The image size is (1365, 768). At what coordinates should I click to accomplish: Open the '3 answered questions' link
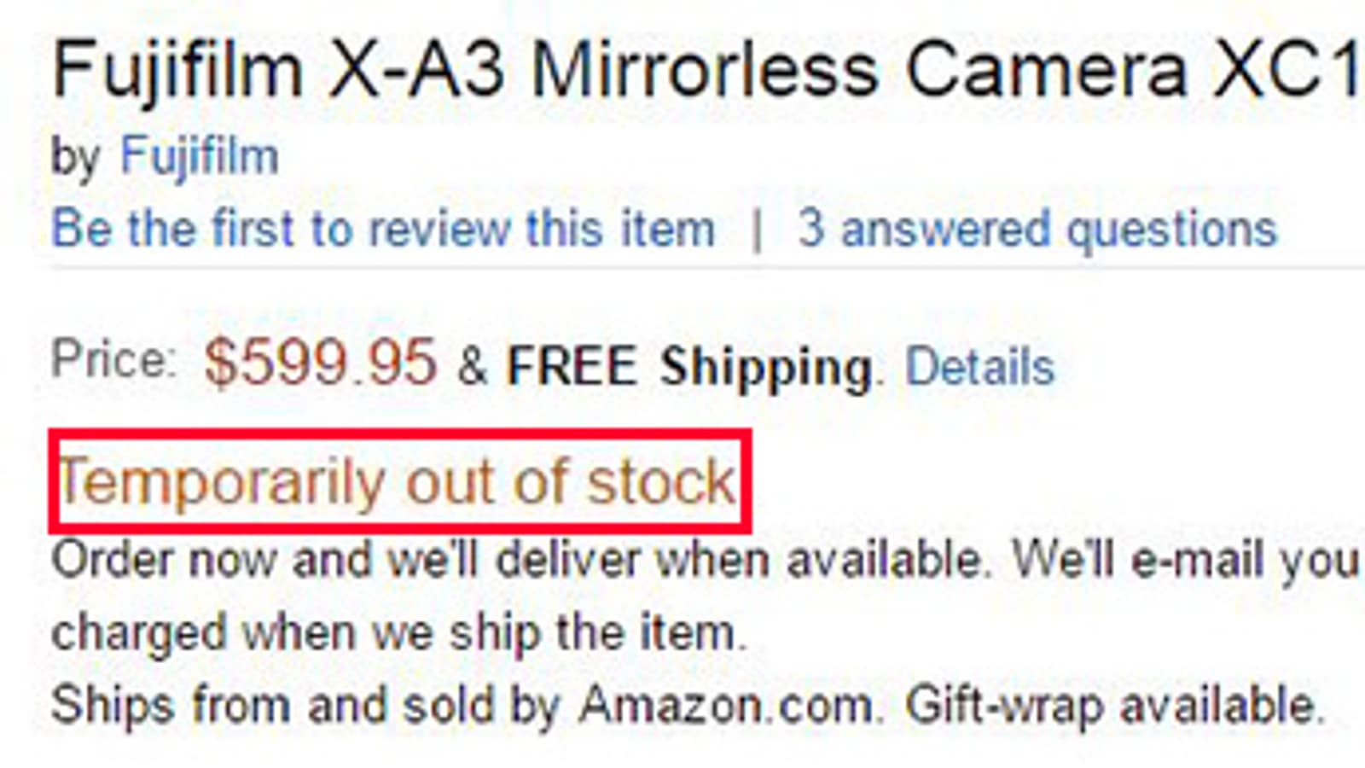pyautogui.click(x=1037, y=229)
